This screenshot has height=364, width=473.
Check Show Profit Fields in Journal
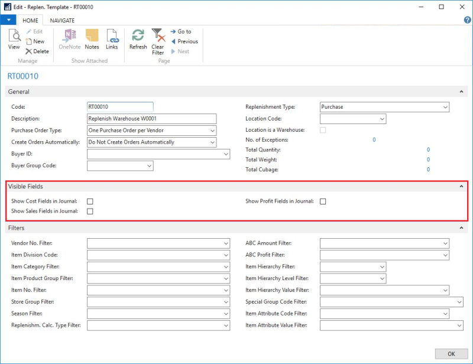click(x=323, y=201)
